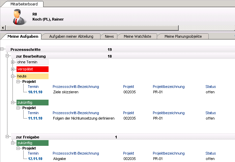This screenshot has height=162, width=235.
Task: Expand the ohne Termin group
Action: pyautogui.click(x=13, y=62)
